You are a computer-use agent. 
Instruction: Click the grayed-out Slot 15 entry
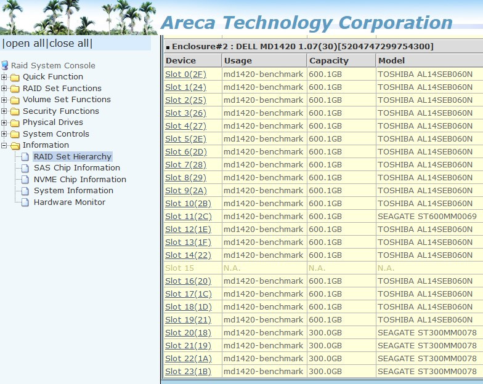[x=179, y=268]
